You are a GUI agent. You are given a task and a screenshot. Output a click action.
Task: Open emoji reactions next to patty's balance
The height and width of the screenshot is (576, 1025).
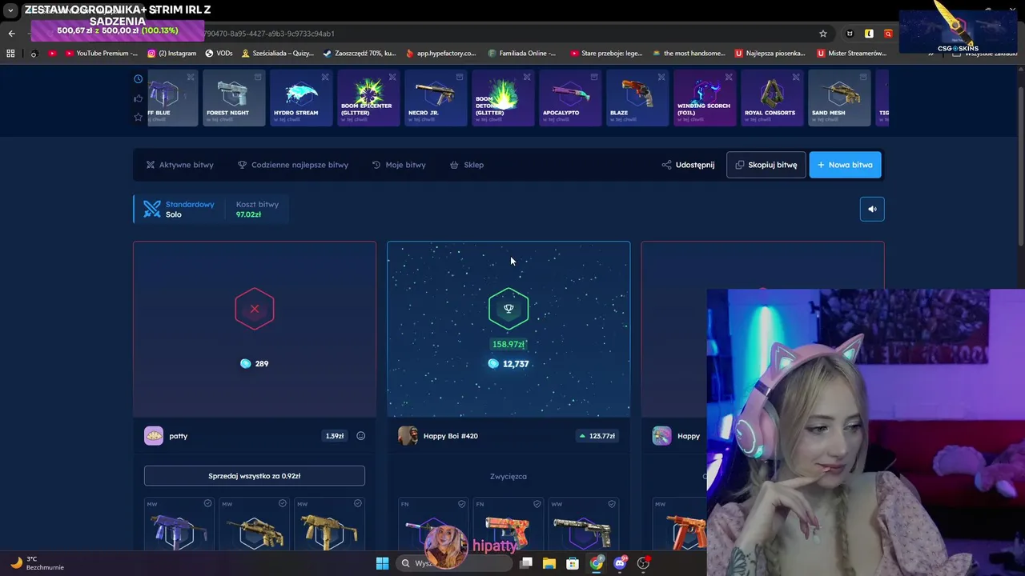(360, 436)
